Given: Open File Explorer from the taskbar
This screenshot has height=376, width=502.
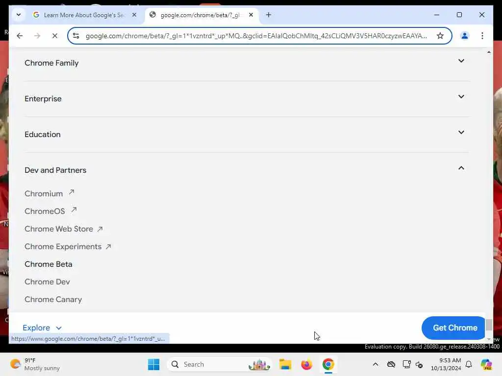Looking at the screenshot, I should (285, 364).
